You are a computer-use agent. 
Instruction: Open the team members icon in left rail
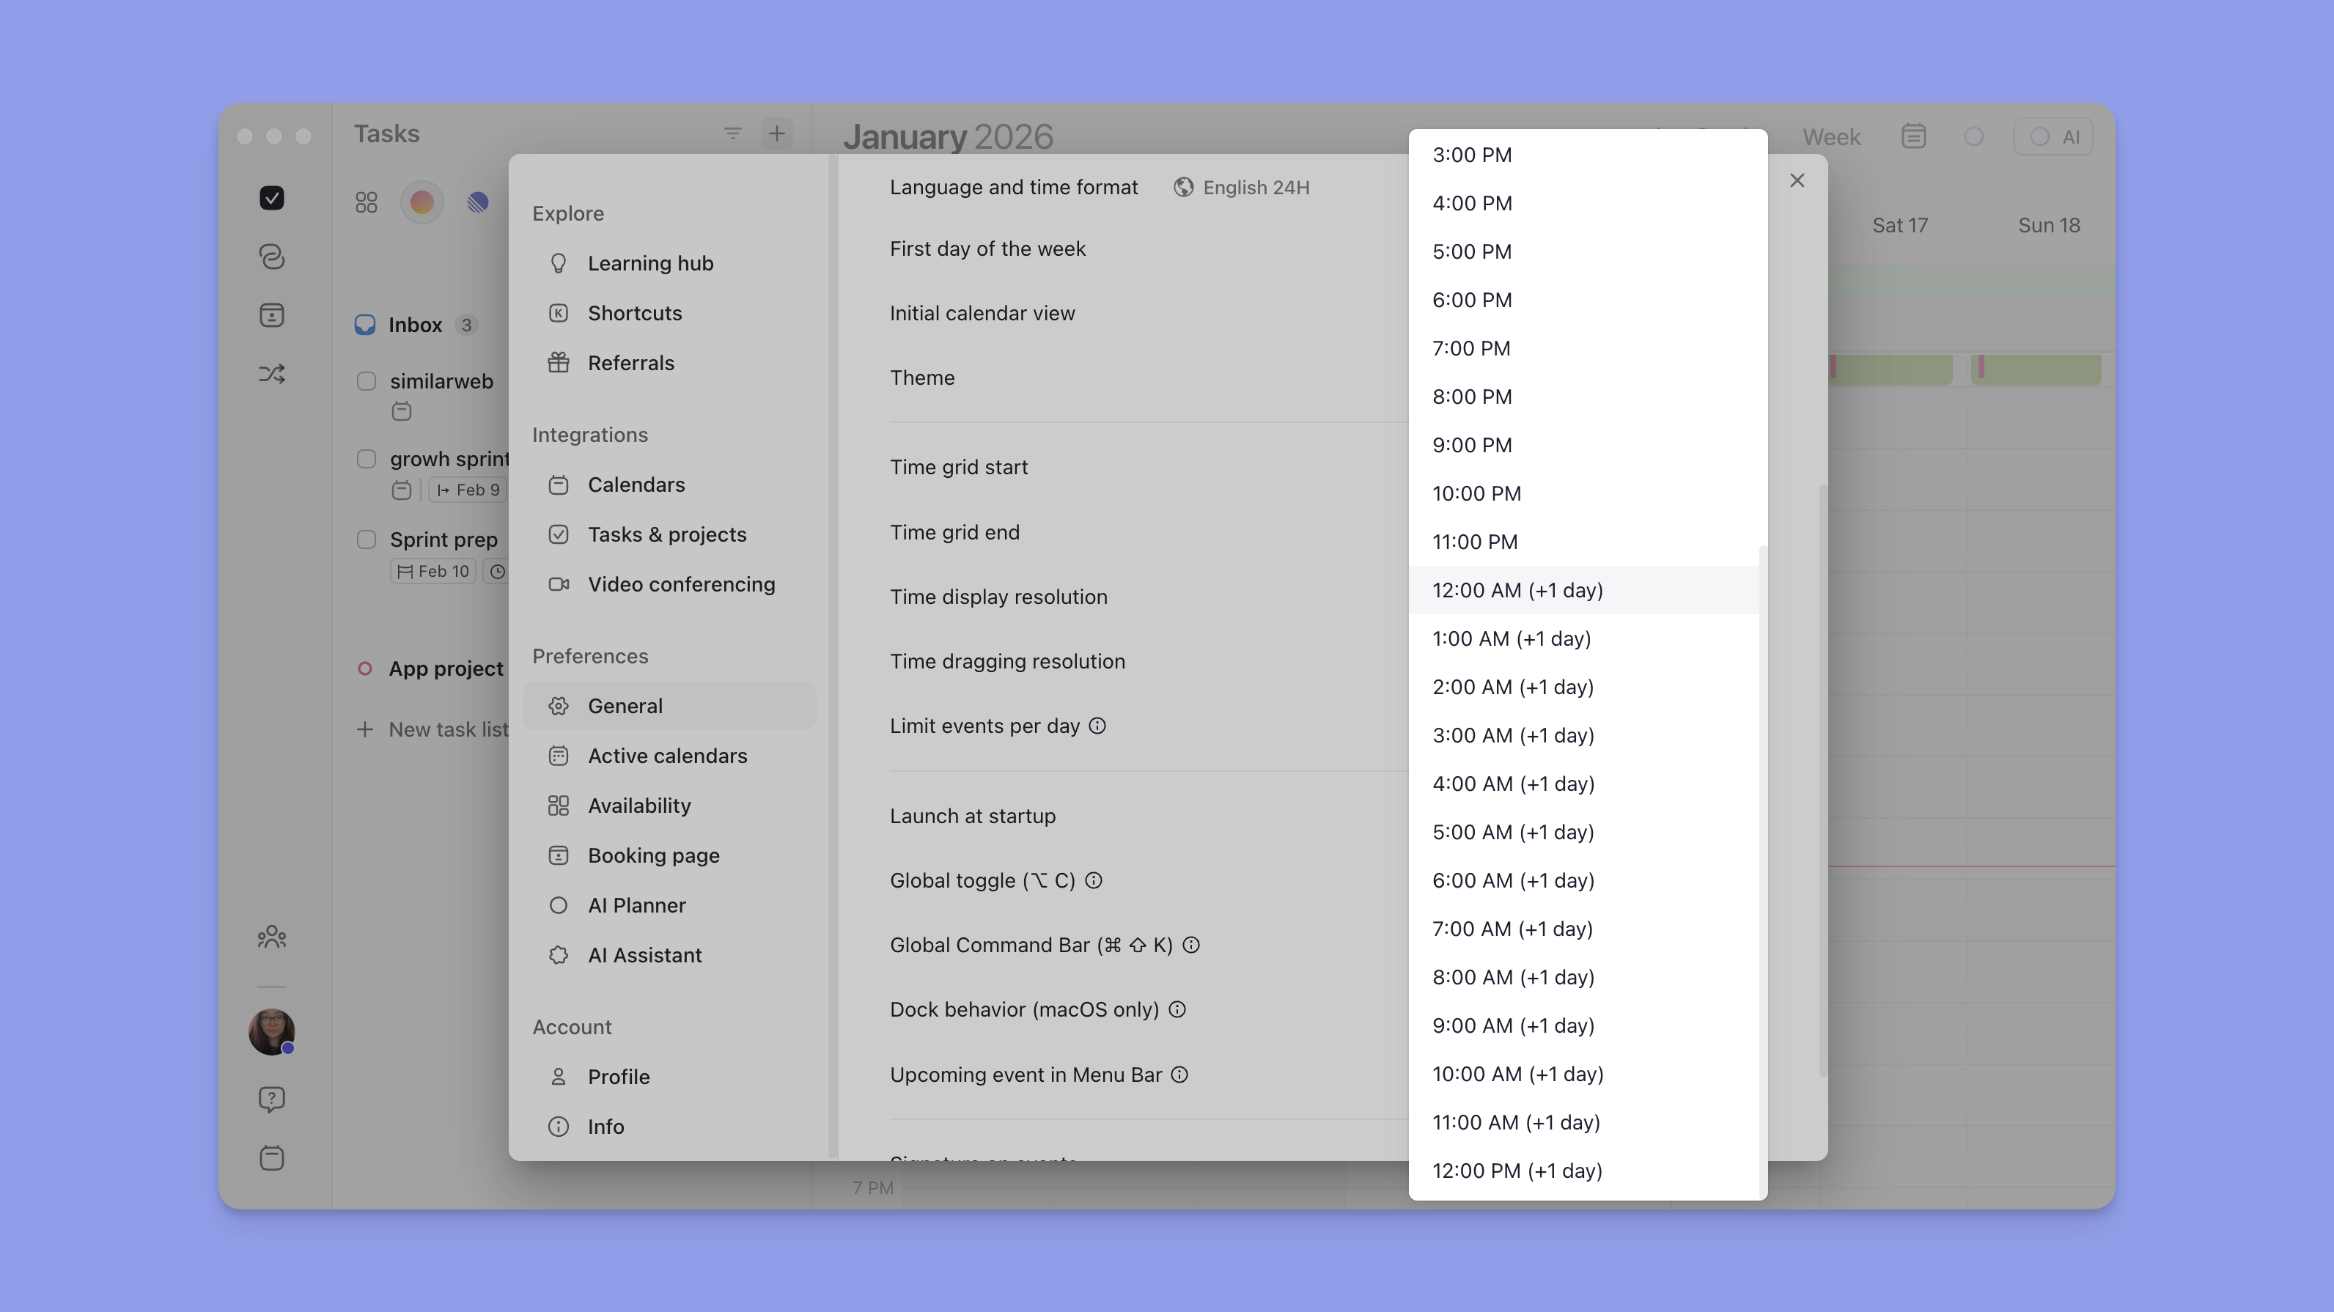(272, 937)
